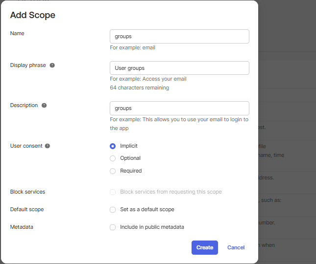The width and height of the screenshot is (316, 264).
Task: Click the 'For example: email' hint
Action: click(133, 47)
